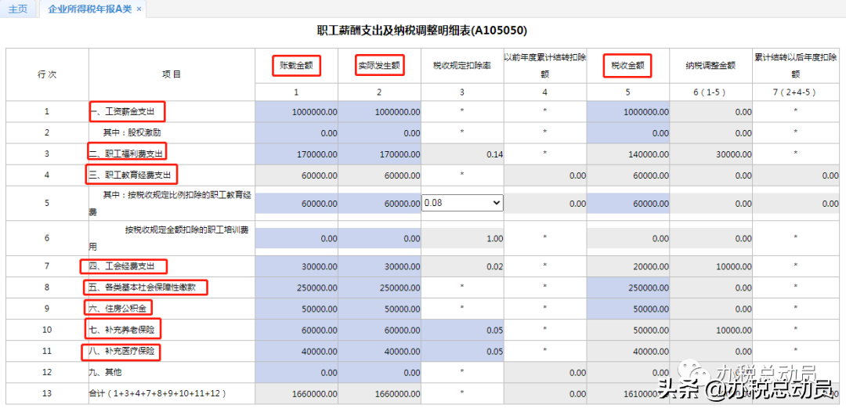Click 工资薪金支出 实际发生额 field
Viewport: 846px width, 412px height.
[380, 112]
